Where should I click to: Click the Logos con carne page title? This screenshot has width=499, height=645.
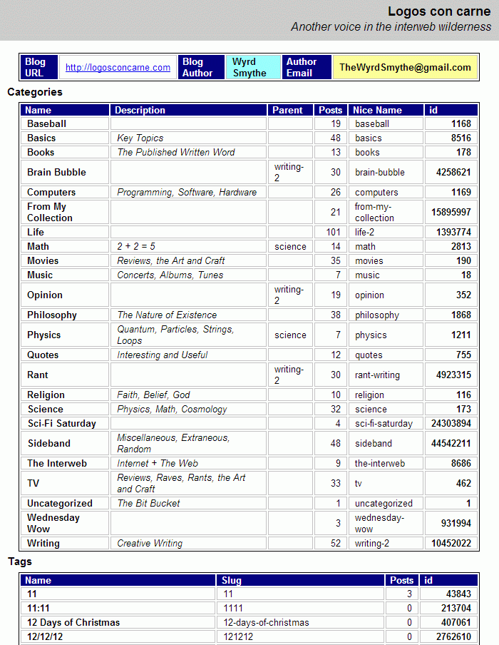coord(439,11)
